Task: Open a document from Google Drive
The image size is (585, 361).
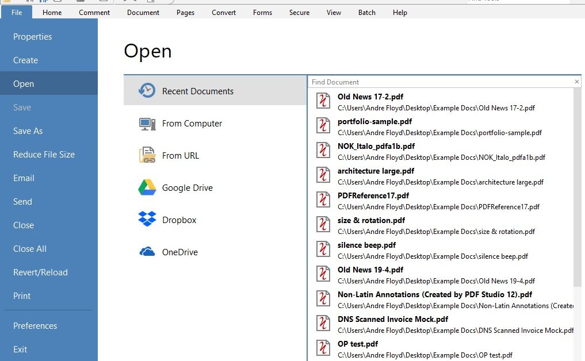Action: (x=148, y=187)
